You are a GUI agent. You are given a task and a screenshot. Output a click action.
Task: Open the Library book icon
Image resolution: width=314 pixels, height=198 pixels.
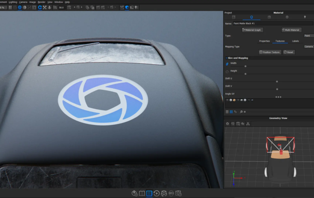click(142, 194)
